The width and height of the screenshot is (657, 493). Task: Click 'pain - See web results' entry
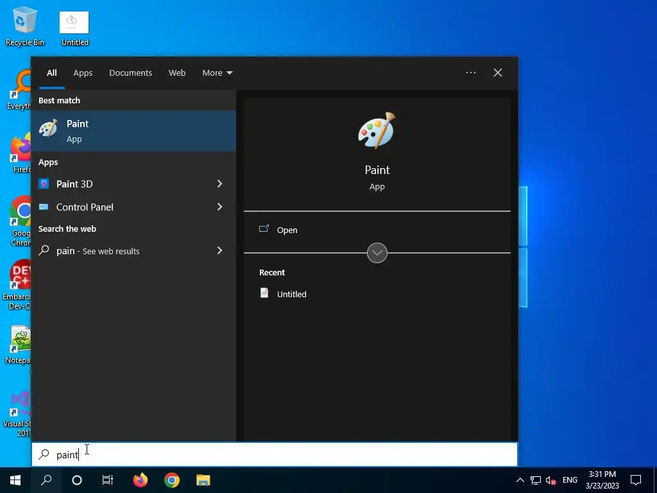click(98, 251)
